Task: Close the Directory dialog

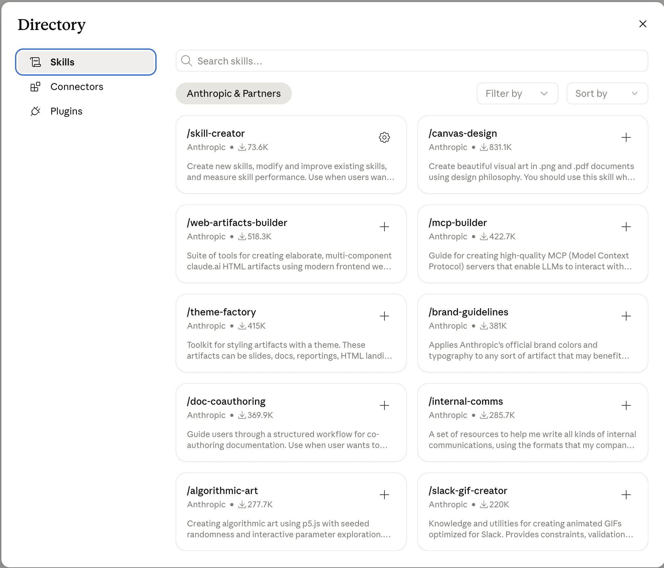Action: [643, 24]
